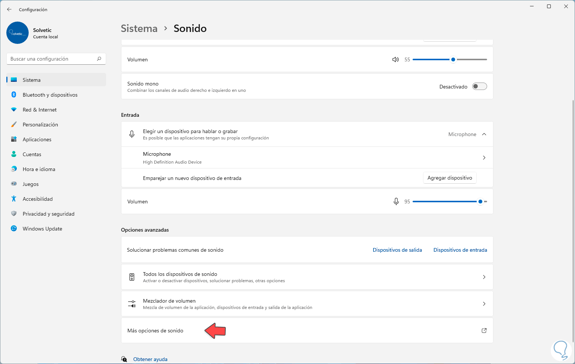Click the Windows Update sidebar icon
Viewport: 575px width, 364px height.
click(14, 229)
